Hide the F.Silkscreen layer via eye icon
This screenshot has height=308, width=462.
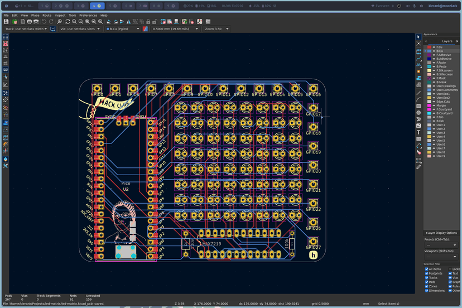tap(434, 70)
